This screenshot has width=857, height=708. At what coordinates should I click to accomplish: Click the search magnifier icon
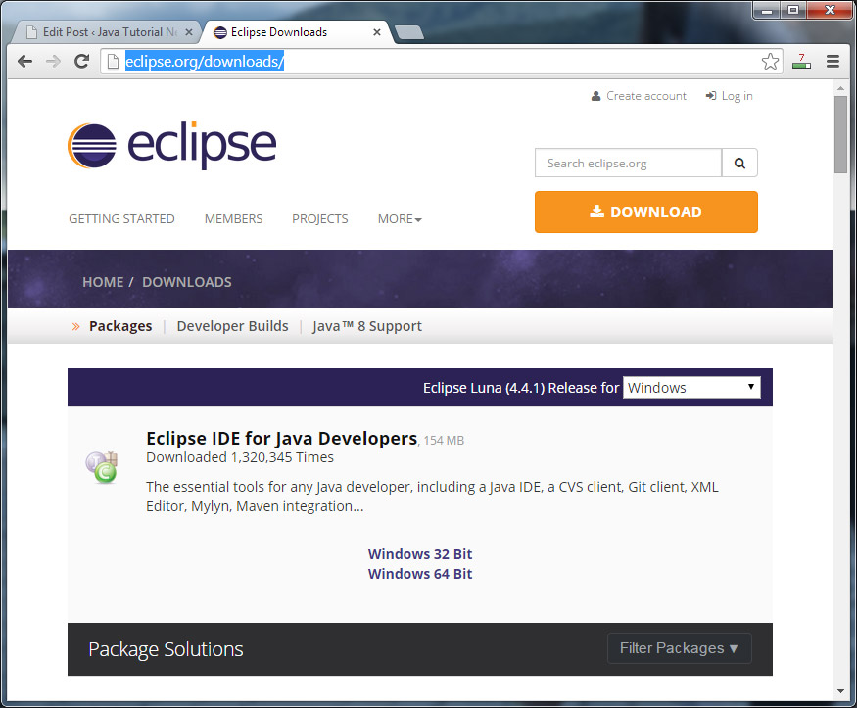739,163
